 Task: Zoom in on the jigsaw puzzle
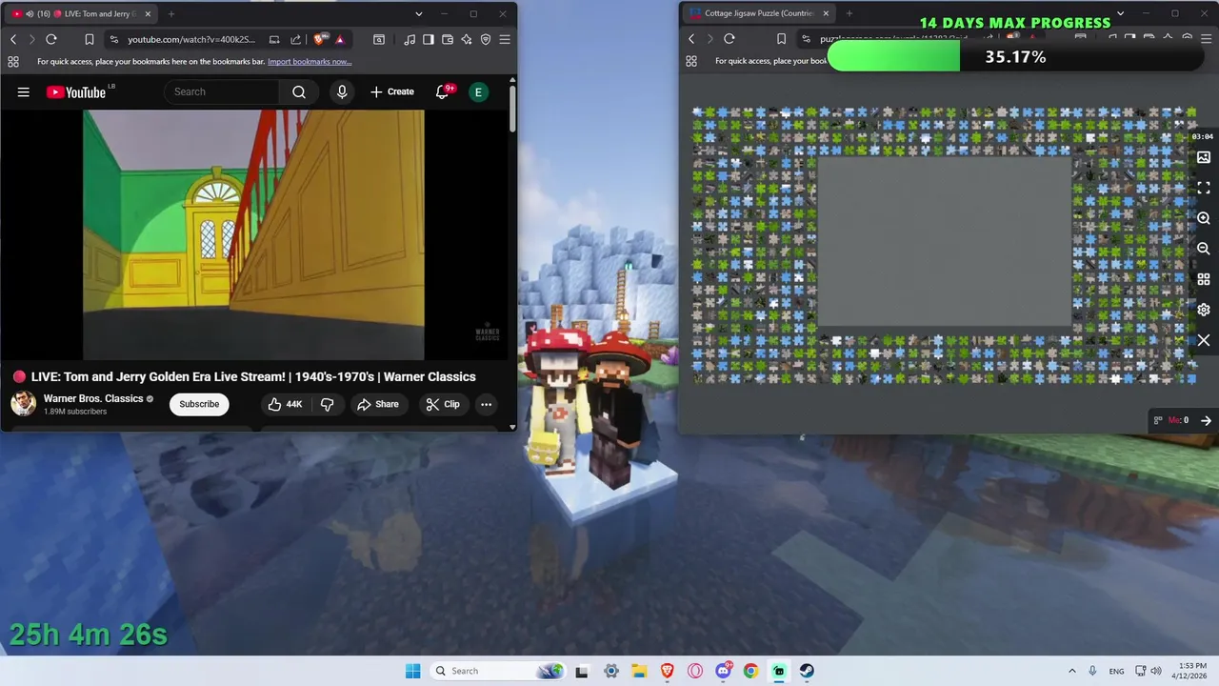click(x=1204, y=218)
